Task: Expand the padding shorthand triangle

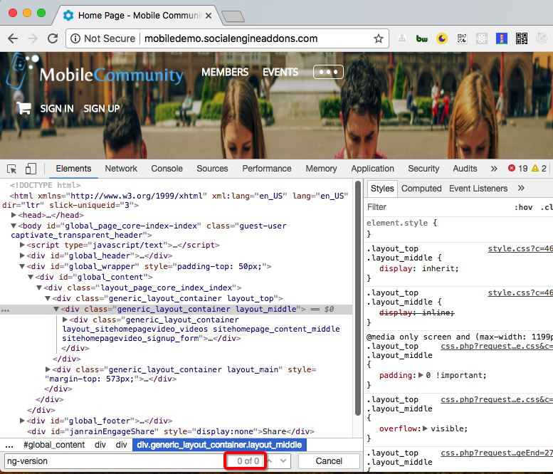Action: 421,375
